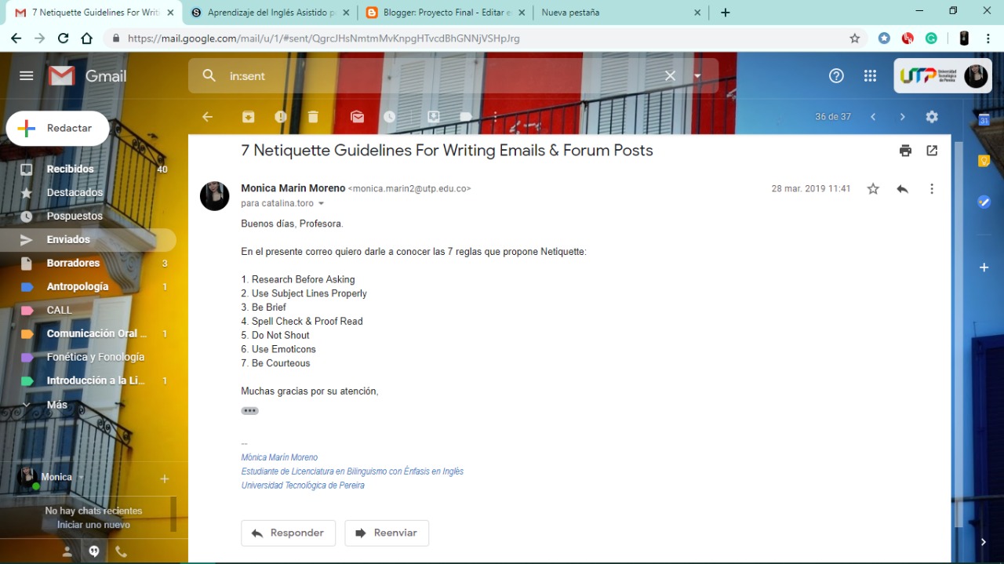The height and width of the screenshot is (564, 1004).
Task: Open the search options dropdown arrow
Action: [x=697, y=75]
